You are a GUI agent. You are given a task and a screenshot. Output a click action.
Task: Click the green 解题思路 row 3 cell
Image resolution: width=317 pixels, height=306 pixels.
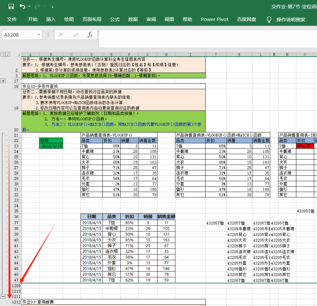point(113,76)
